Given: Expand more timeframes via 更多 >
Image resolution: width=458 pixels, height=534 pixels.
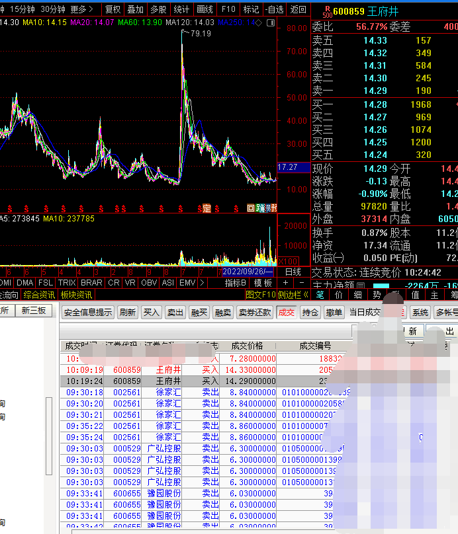Looking at the screenshot, I should [81, 9].
